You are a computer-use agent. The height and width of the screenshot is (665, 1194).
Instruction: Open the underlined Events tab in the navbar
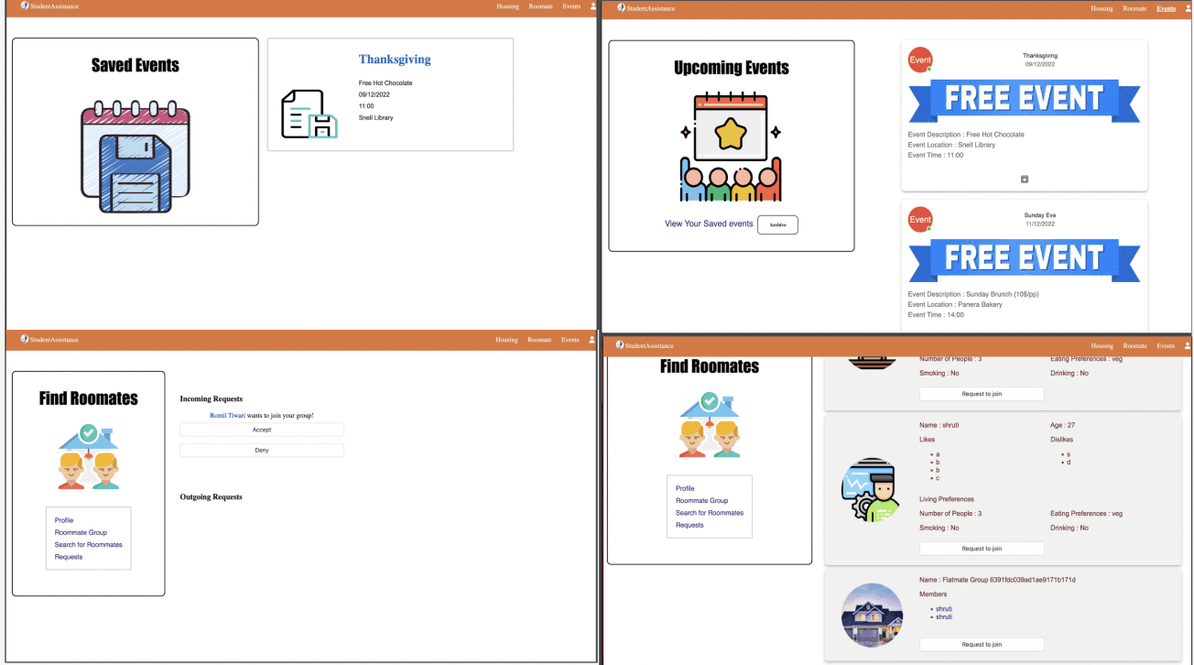pyautogui.click(x=1166, y=8)
